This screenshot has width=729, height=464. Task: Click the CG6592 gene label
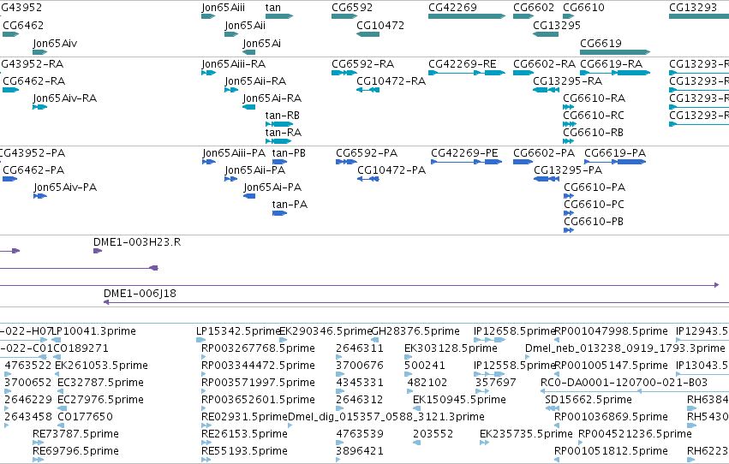tap(352, 8)
